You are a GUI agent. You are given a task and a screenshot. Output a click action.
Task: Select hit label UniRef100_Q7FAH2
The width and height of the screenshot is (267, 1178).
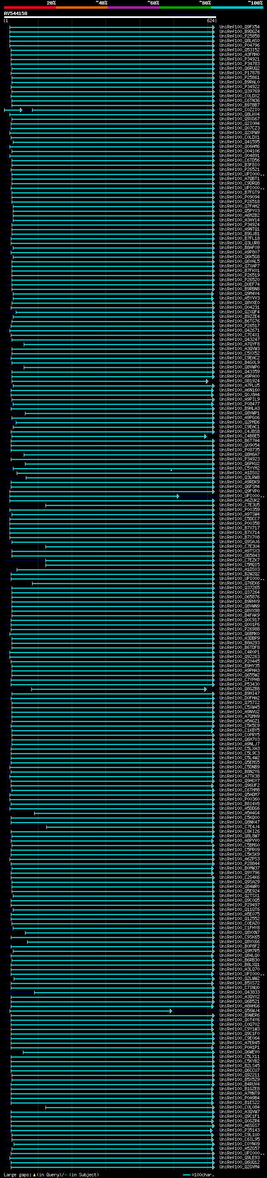click(239, 206)
